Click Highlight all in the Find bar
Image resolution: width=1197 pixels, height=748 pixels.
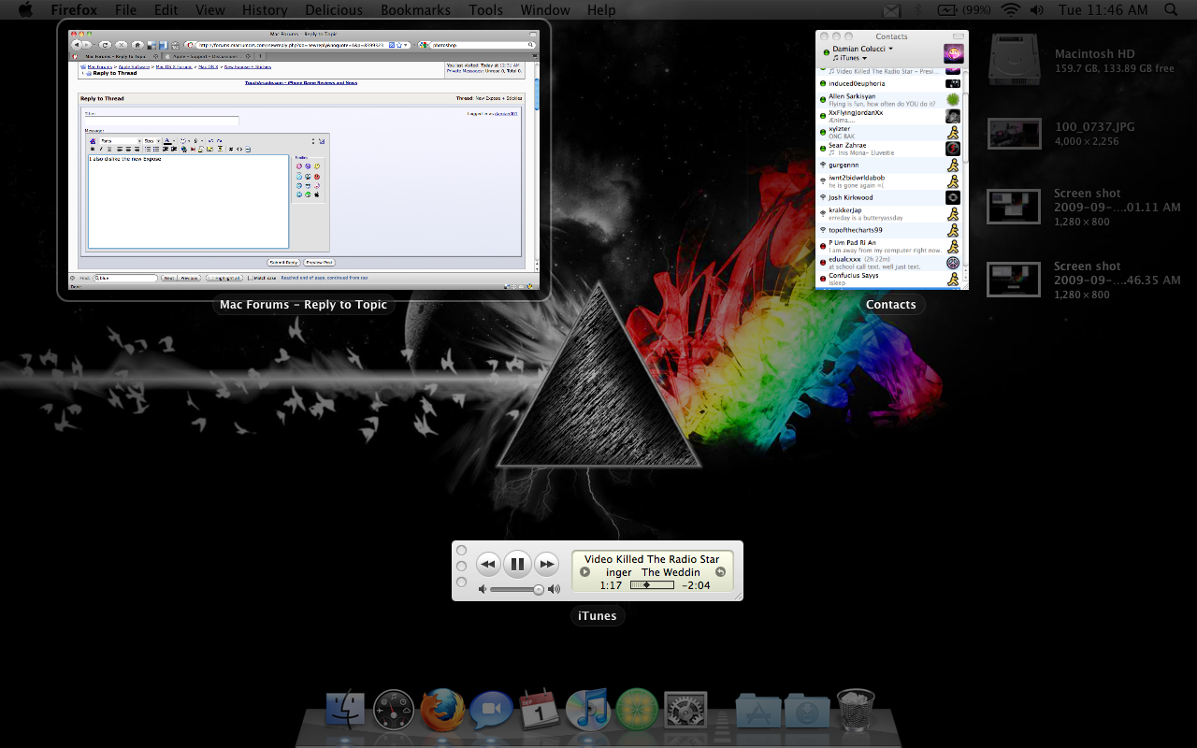(x=224, y=278)
